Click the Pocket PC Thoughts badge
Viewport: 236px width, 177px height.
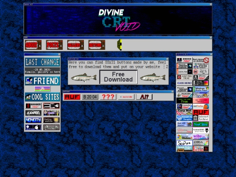coord(184,118)
